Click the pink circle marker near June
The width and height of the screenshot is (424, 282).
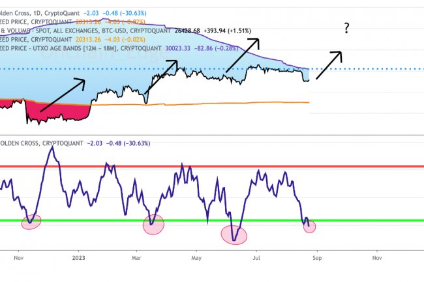pyautogui.click(x=234, y=234)
